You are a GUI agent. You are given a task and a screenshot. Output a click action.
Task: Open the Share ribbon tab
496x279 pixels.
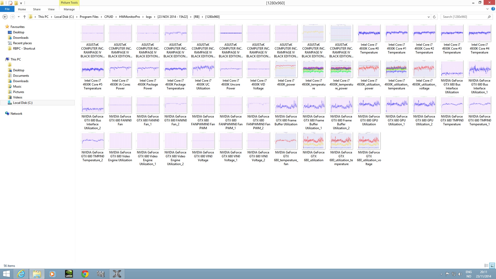37,9
